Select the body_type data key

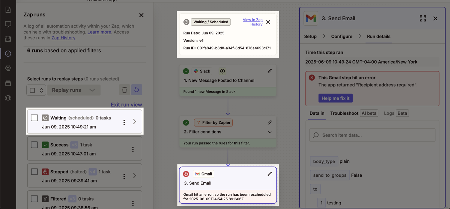coord(324,161)
